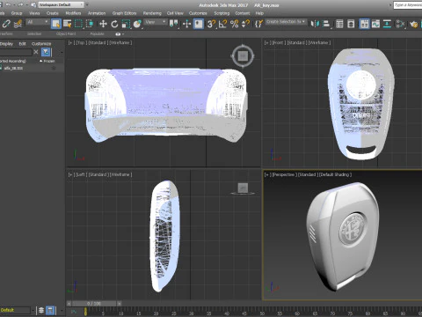The height and width of the screenshot is (317, 422).
Task: Open the Help menu
Action: coord(259,13)
